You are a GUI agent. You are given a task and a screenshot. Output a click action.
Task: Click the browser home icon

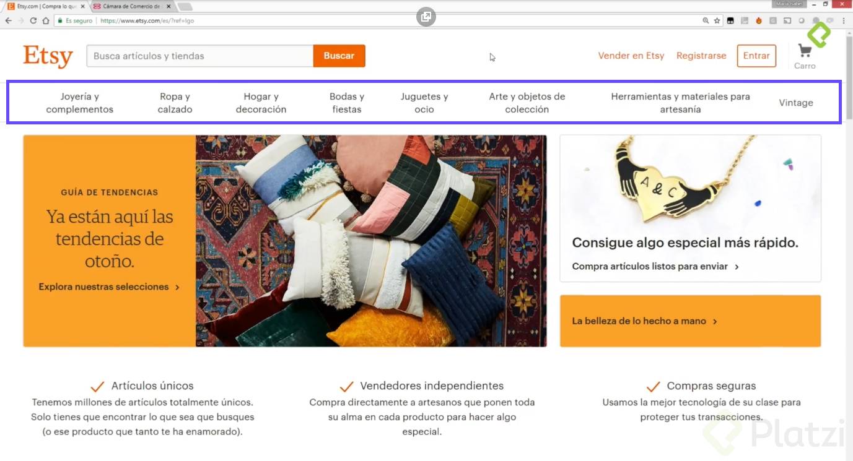tap(46, 20)
